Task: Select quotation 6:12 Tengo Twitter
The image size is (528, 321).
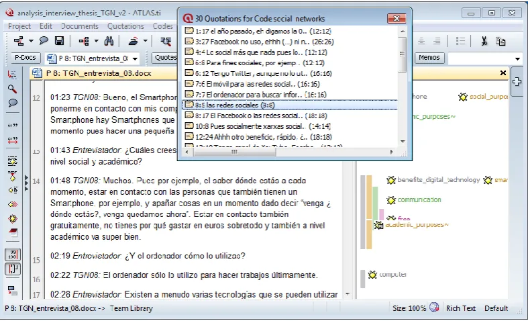Action: click(x=290, y=73)
